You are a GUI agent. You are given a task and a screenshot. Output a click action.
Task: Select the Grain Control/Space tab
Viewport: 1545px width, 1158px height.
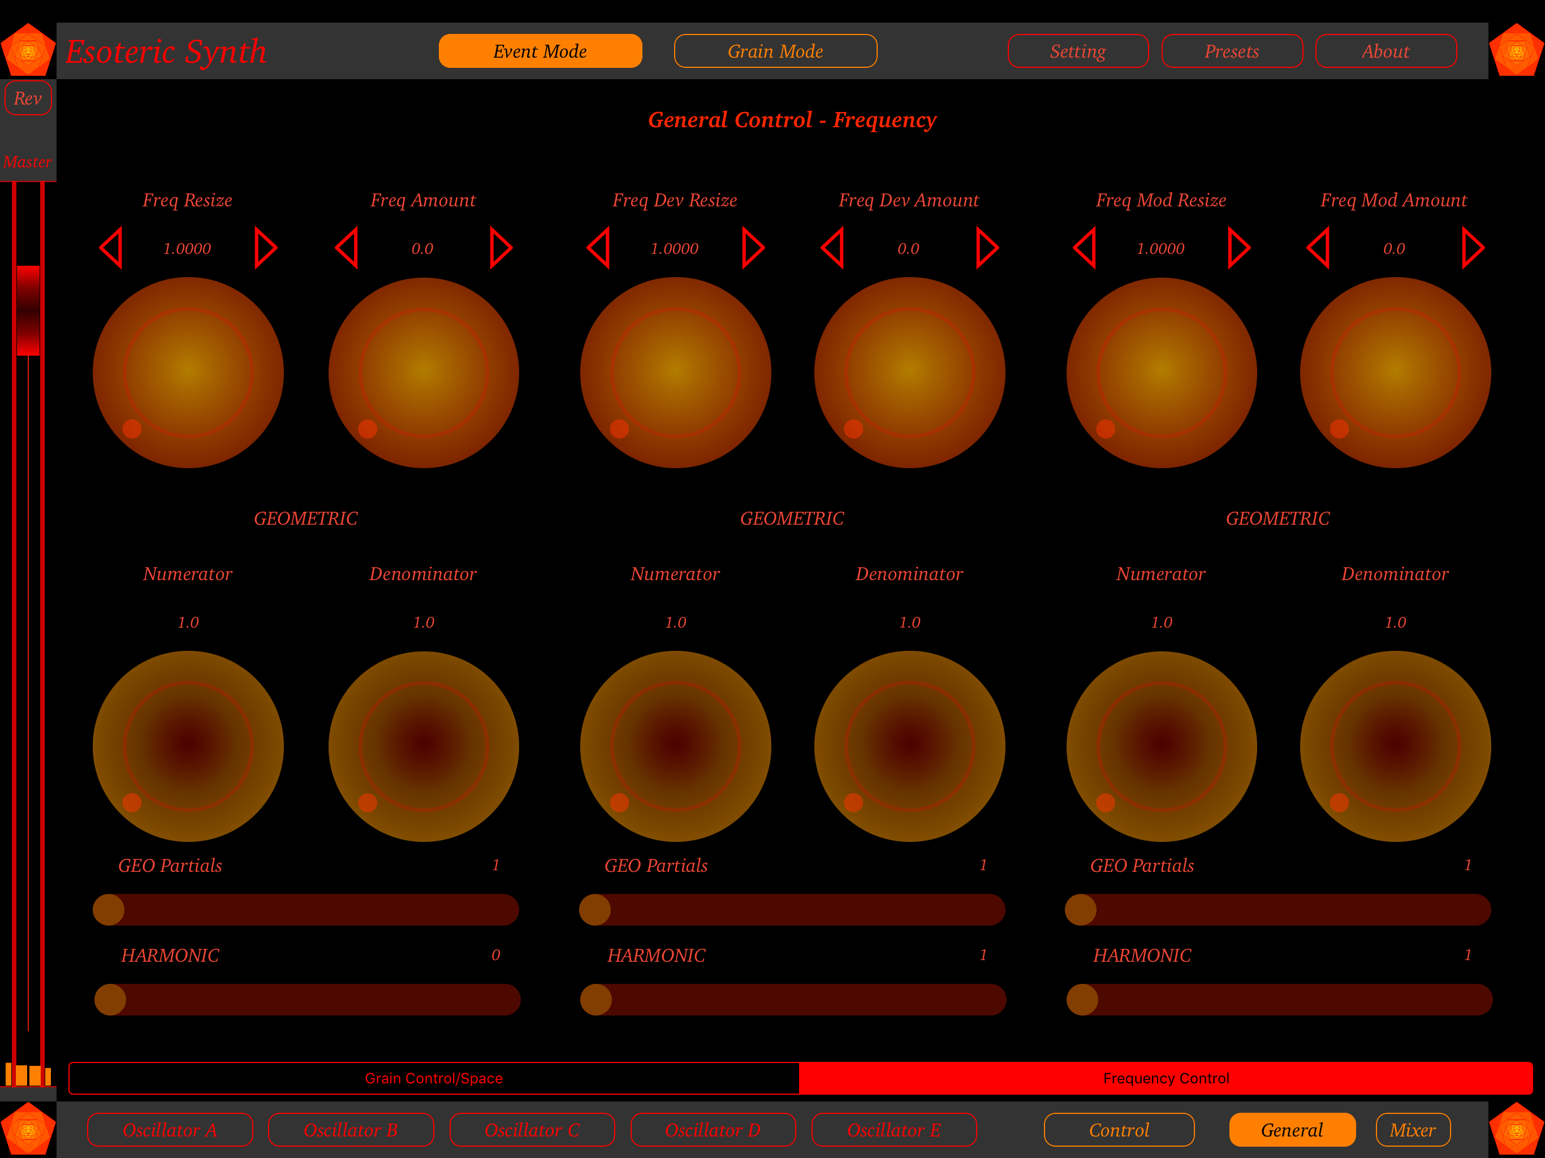[x=434, y=1078]
